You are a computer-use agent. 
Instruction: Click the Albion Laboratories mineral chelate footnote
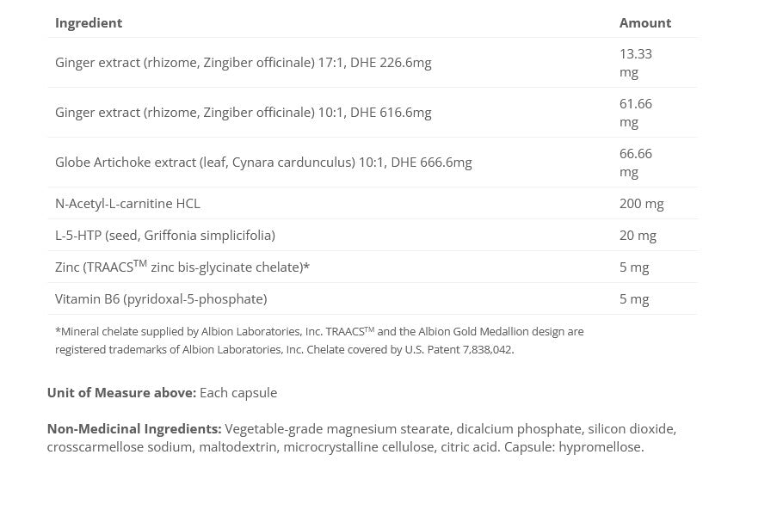tap(318, 341)
